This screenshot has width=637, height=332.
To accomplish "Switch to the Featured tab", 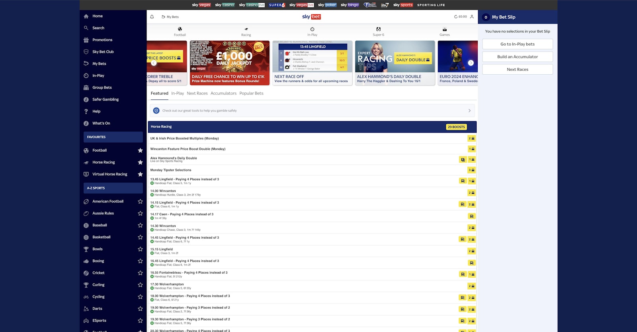I will (x=160, y=93).
